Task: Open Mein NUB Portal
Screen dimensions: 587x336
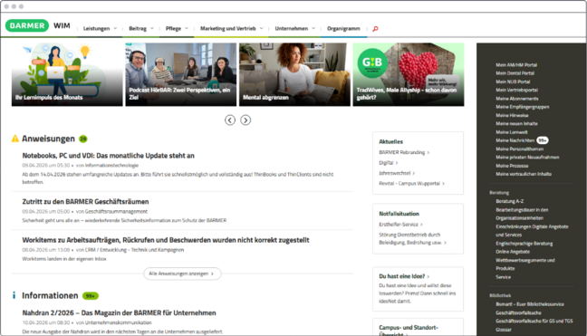Action: click(513, 82)
